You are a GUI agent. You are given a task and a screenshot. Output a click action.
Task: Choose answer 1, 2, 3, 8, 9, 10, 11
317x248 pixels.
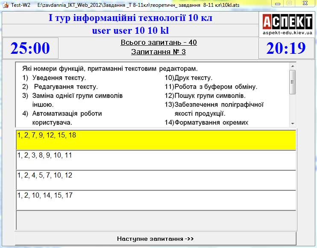156,160
